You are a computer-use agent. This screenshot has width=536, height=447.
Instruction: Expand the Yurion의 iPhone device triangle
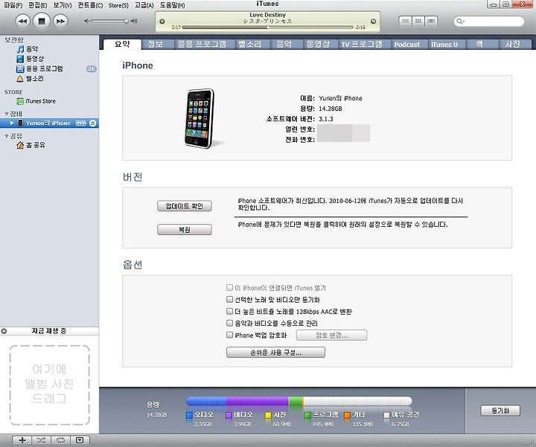click(12, 123)
